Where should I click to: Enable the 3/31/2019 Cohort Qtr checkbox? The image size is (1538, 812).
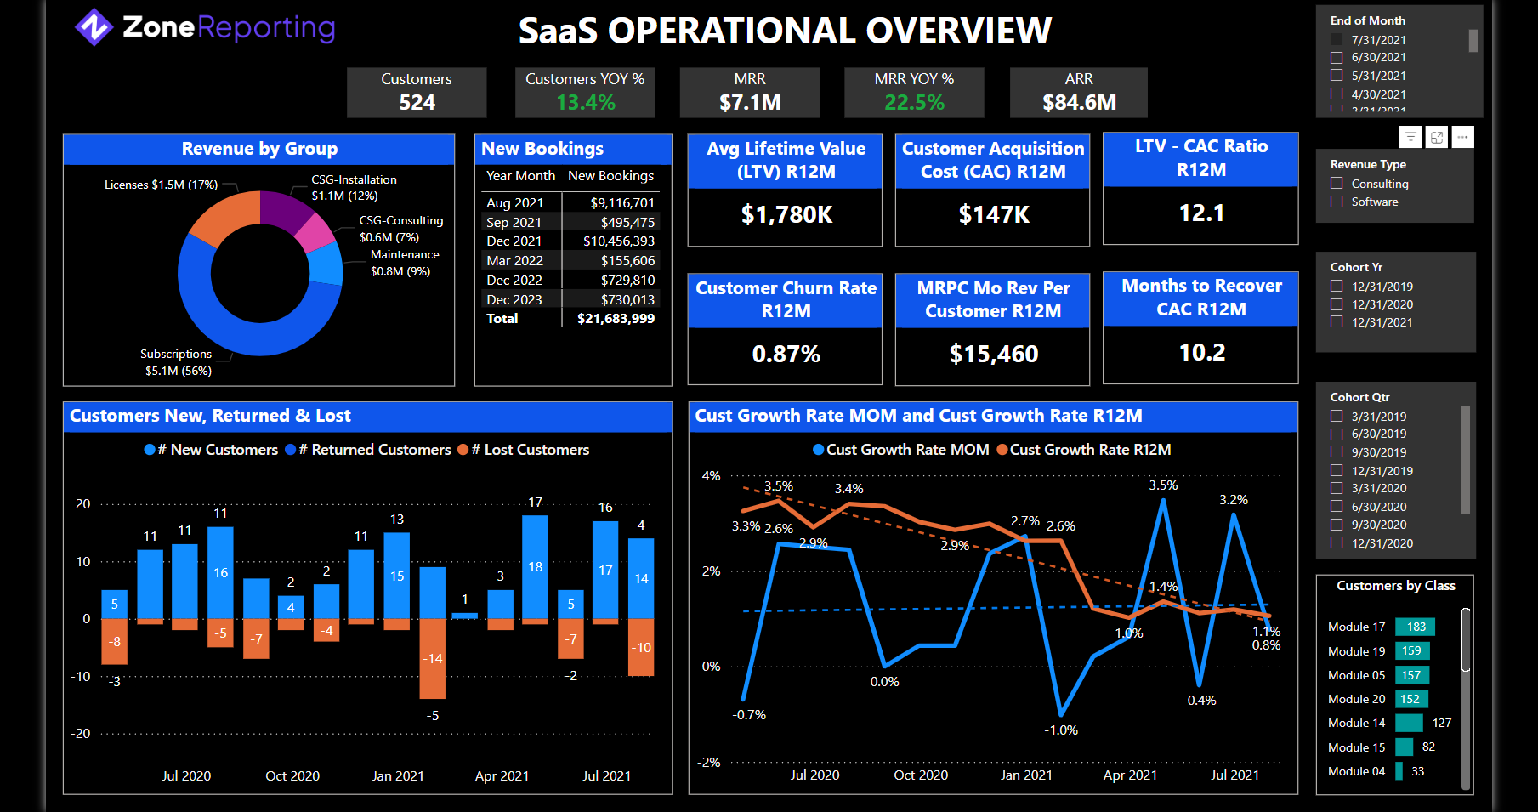pyautogui.click(x=1337, y=417)
